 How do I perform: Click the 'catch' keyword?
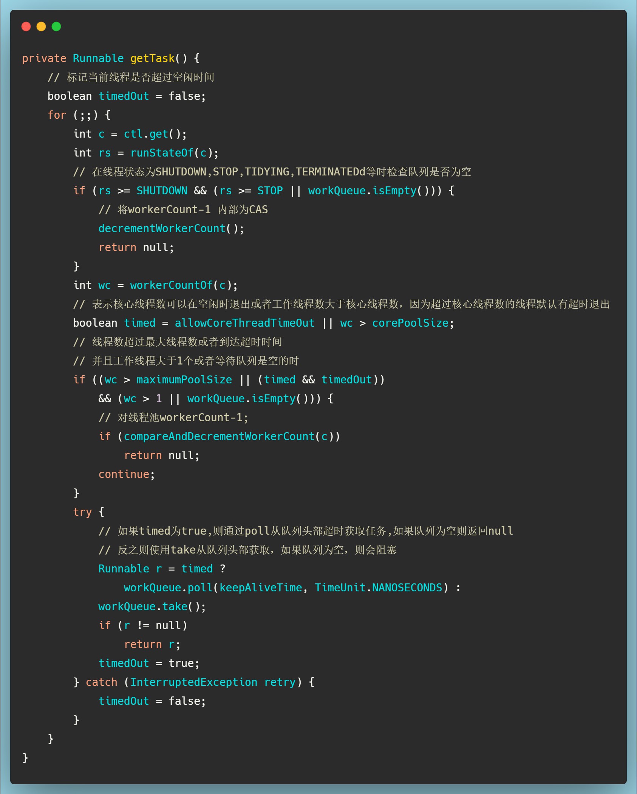(x=101, y=682)
